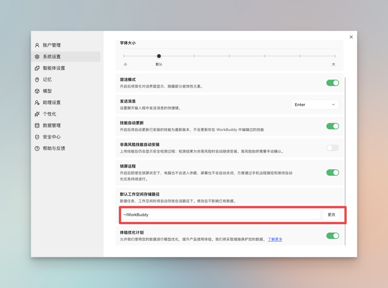Close the settings dialog with X

[x=351, y=37]
